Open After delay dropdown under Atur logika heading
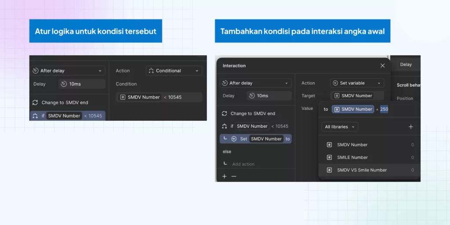The height and width of the screenshot is (225, 450). 68,71
